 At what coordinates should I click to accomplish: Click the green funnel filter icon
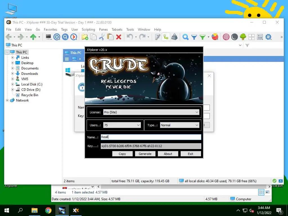[x=202, y=37]
